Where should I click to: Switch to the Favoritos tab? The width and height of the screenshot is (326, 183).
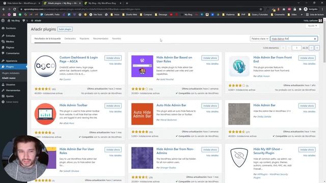117,39
